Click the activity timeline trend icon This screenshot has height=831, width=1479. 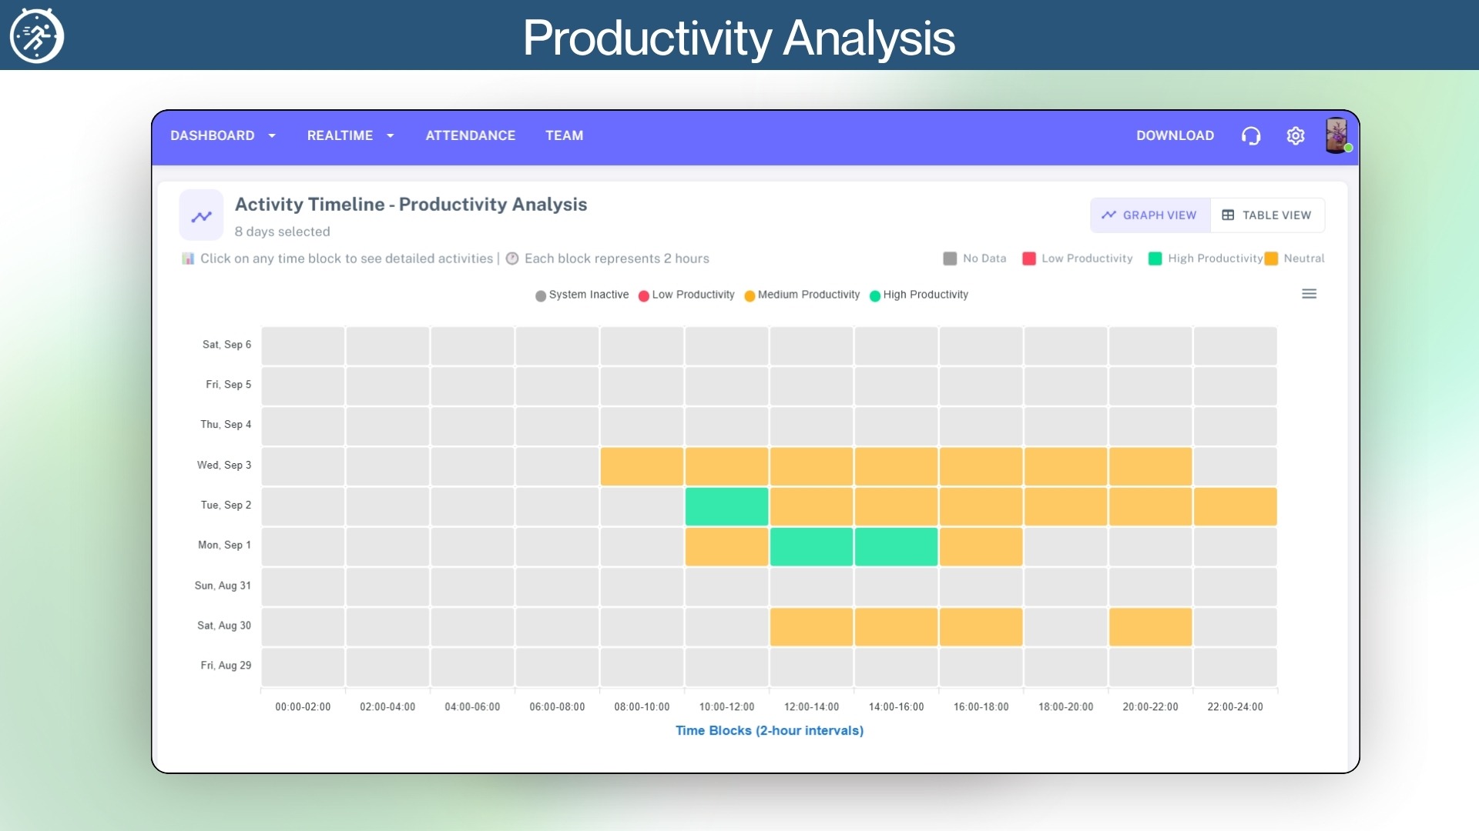202,216
